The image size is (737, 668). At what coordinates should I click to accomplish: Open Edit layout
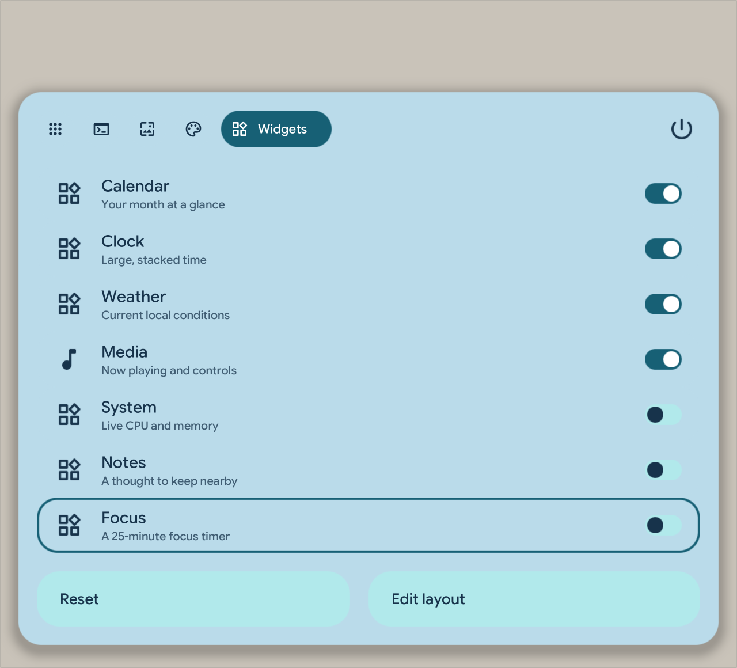point(534,599)
